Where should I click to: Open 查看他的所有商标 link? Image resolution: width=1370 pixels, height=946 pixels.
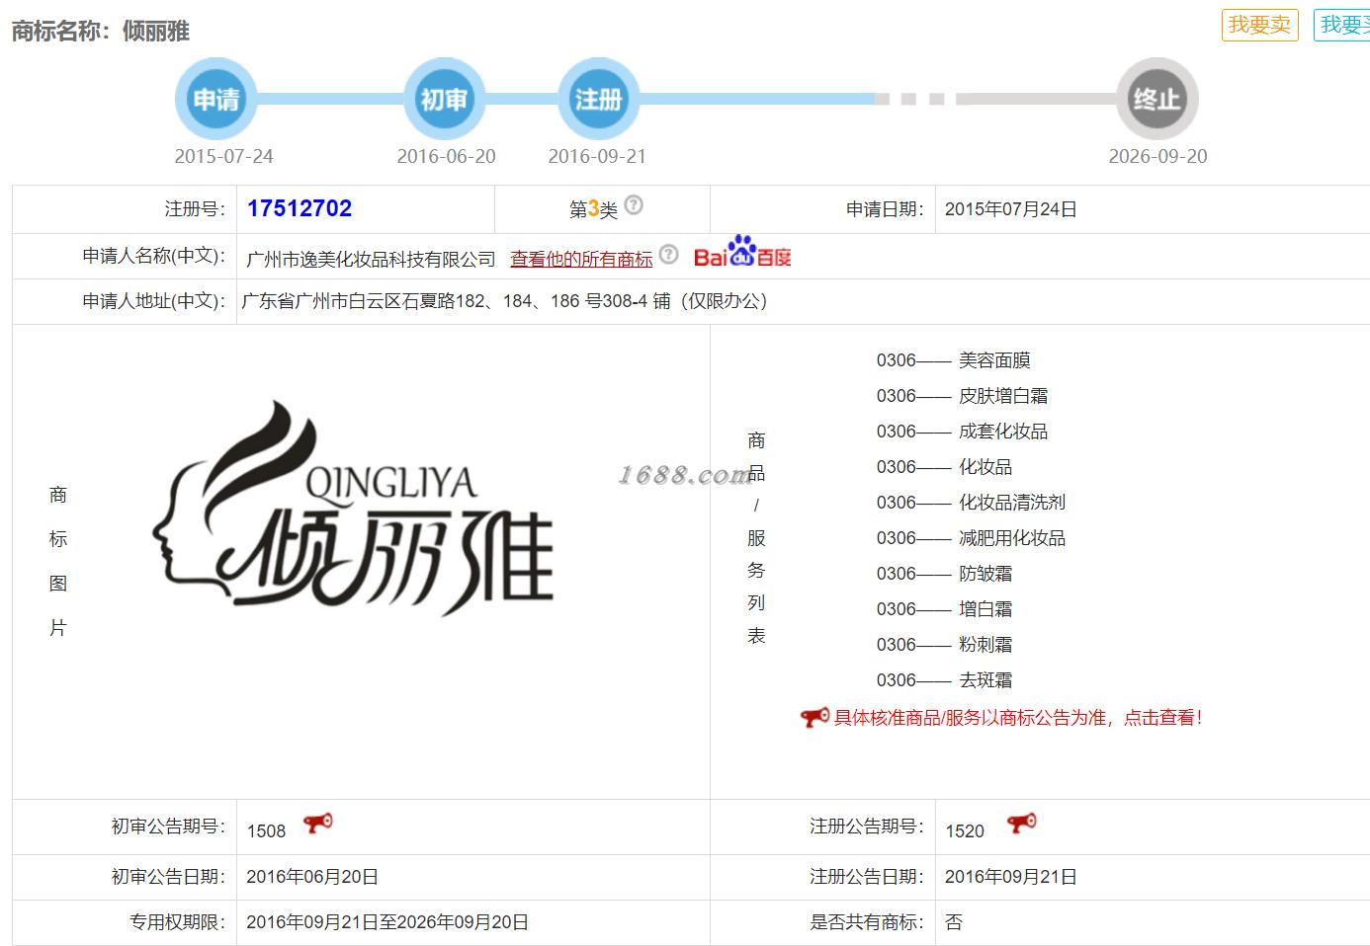click(581, 259)
